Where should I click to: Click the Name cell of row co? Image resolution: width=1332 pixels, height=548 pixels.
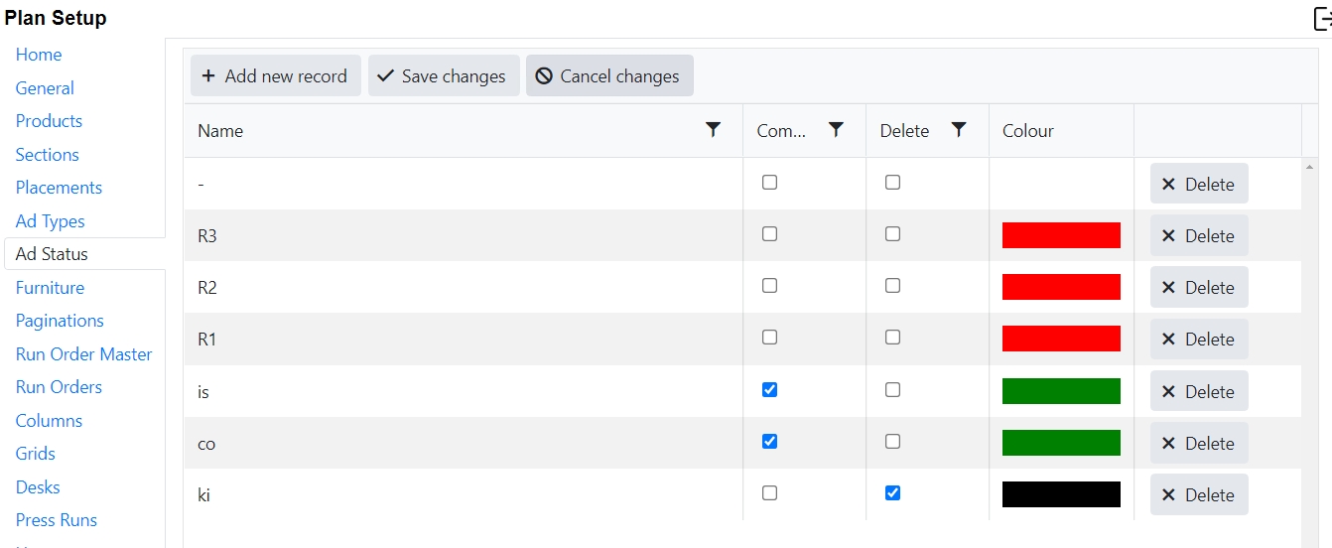(206, 444)
